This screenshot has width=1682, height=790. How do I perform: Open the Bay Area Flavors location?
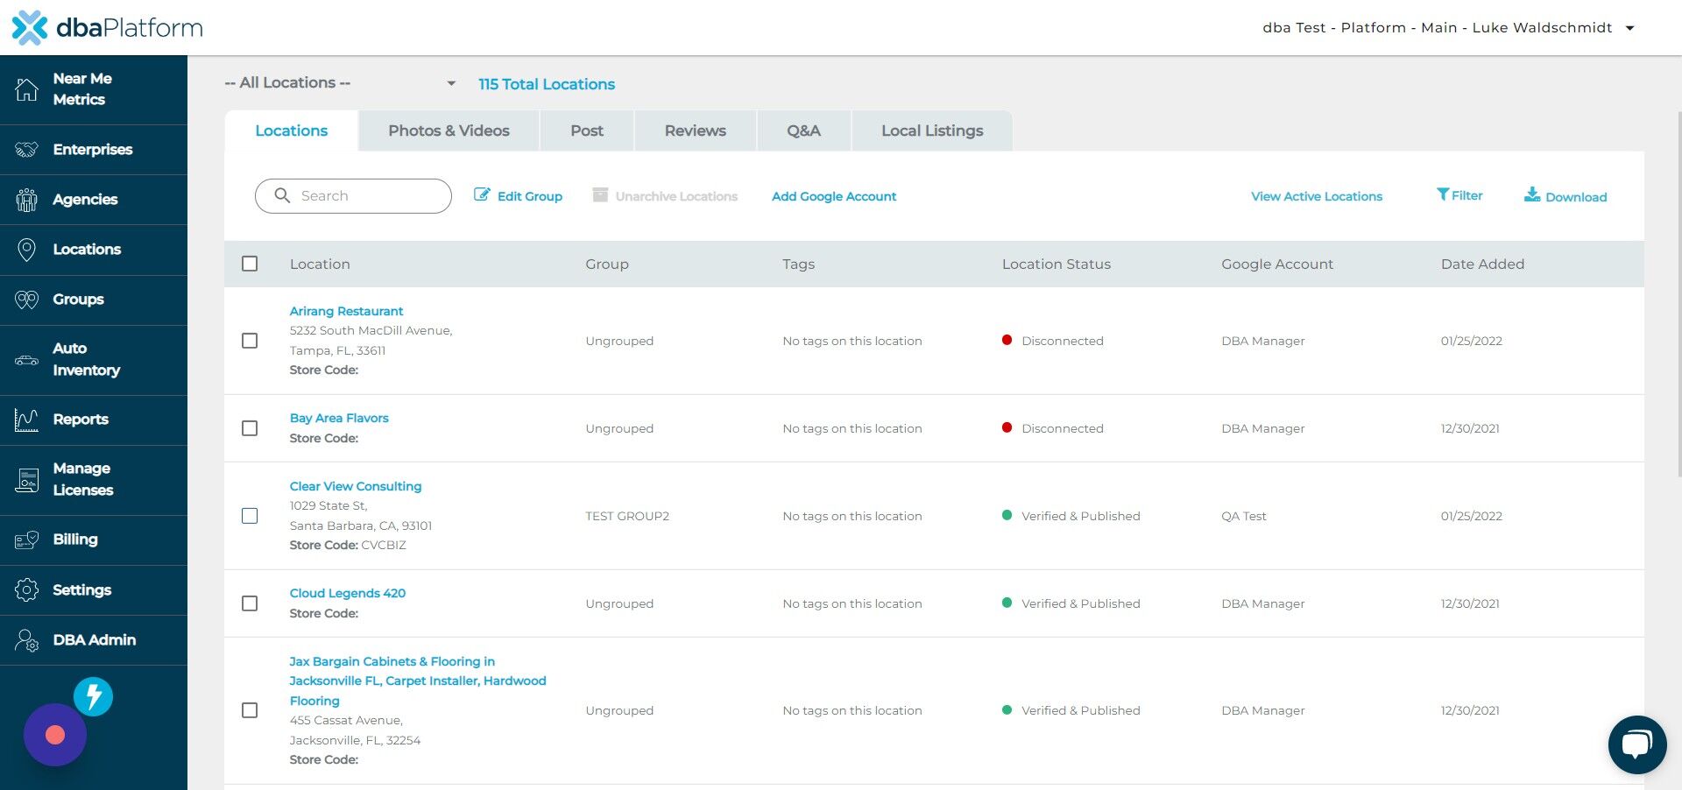(339, 418)
